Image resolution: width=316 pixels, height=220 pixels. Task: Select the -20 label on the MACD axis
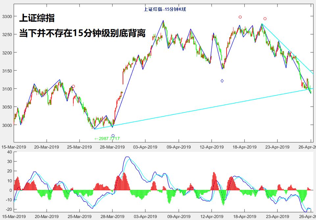coord(9,210)
